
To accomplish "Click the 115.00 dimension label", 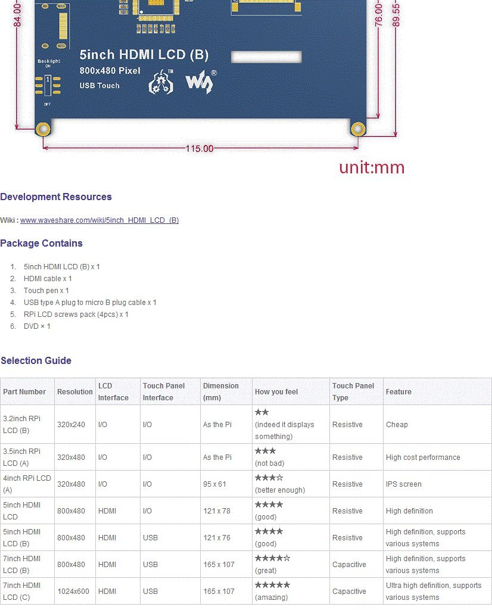I will click(x=200, y=148).
